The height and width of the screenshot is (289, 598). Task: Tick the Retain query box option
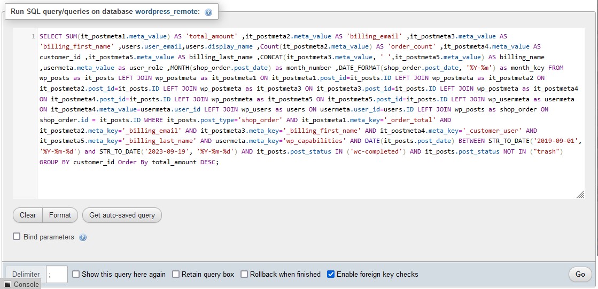176,274
